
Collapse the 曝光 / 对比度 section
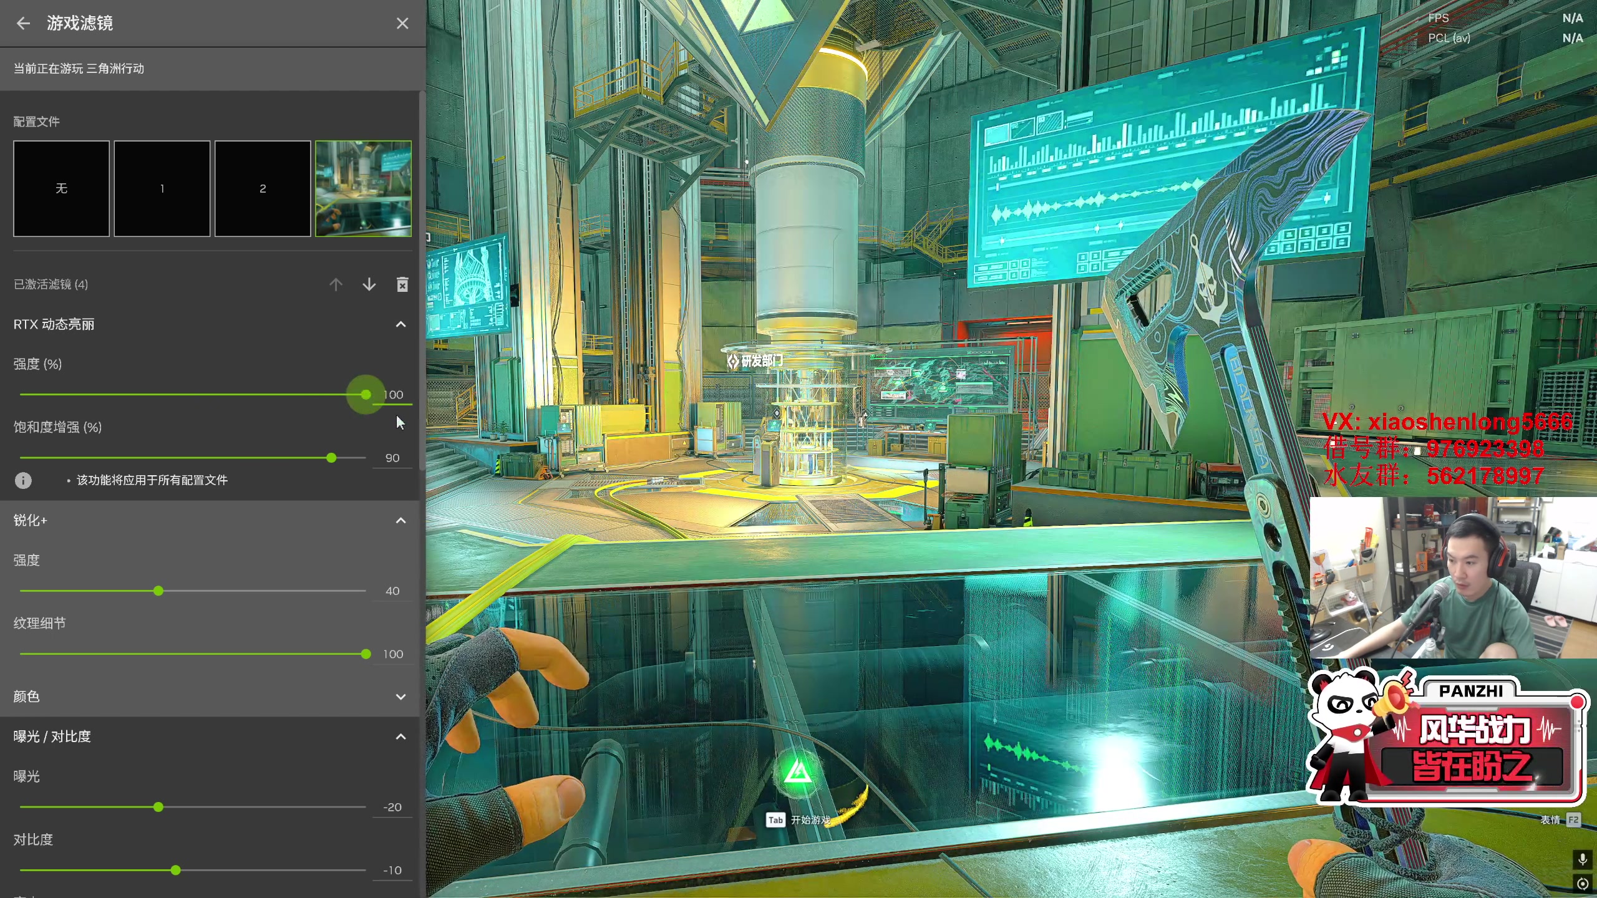tap(401, 736)
